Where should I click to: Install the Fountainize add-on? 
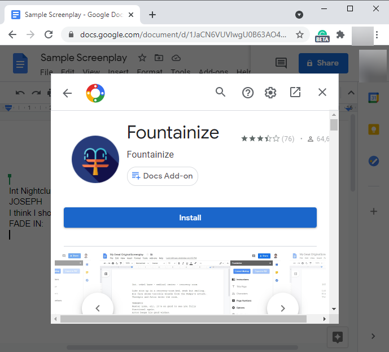pyautogui.click(x=190, y=218)
